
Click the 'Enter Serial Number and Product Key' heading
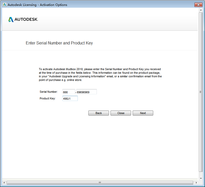(x=59, y=43)
